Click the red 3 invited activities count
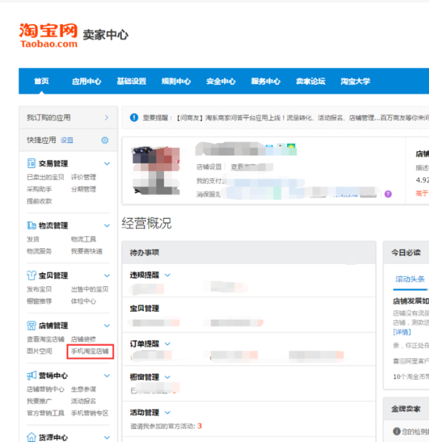 pos(200,425)
